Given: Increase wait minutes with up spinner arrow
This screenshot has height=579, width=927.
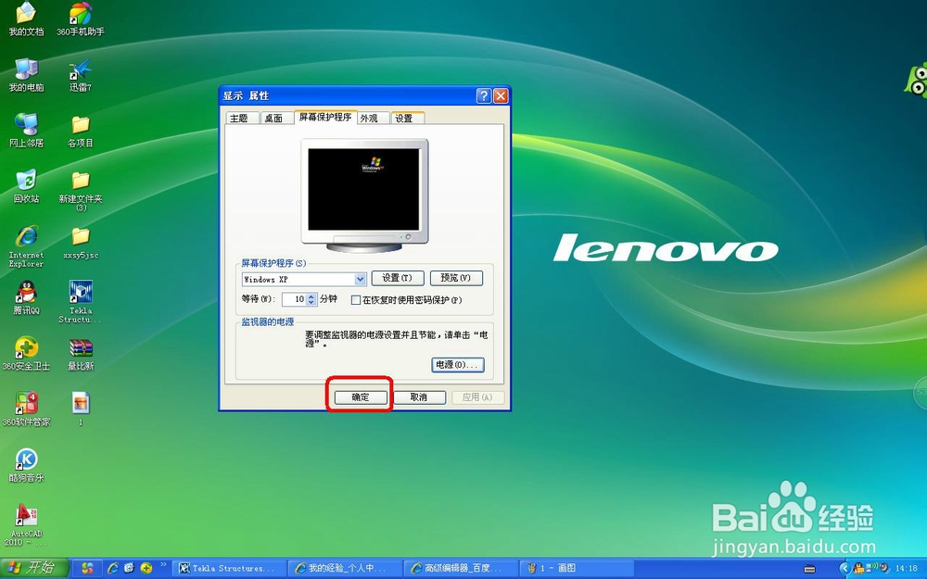Looking at the screenshot, I should coord(311,296).
